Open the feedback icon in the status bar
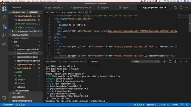The width and height of the screenshot is (191, 107). coord(182,105)
